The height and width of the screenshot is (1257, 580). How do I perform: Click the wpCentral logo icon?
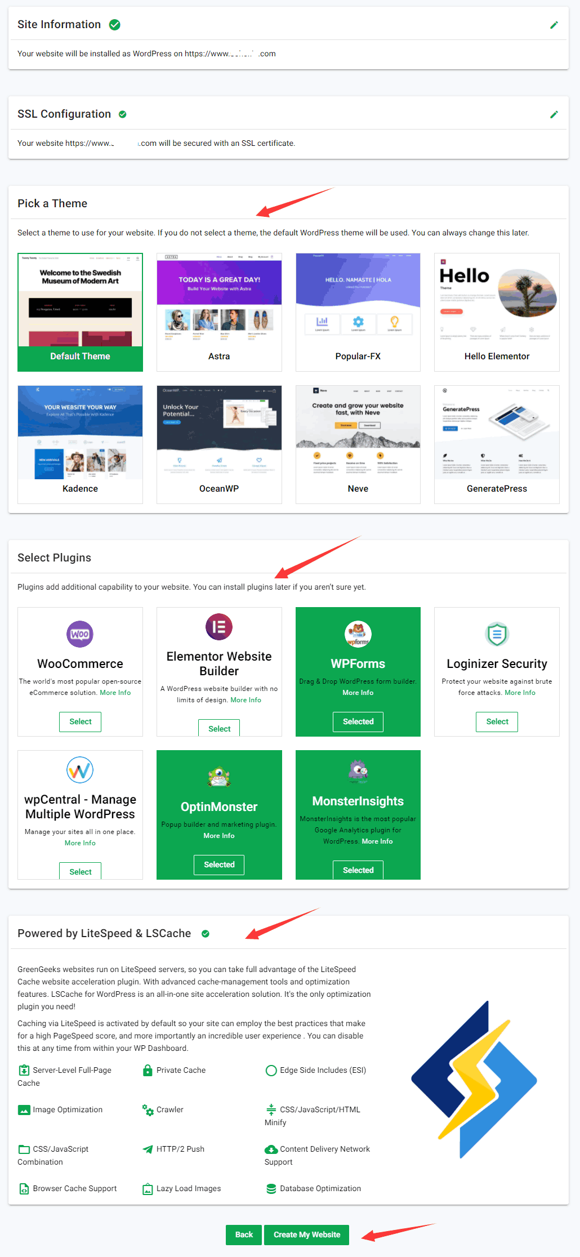[80, 770]
